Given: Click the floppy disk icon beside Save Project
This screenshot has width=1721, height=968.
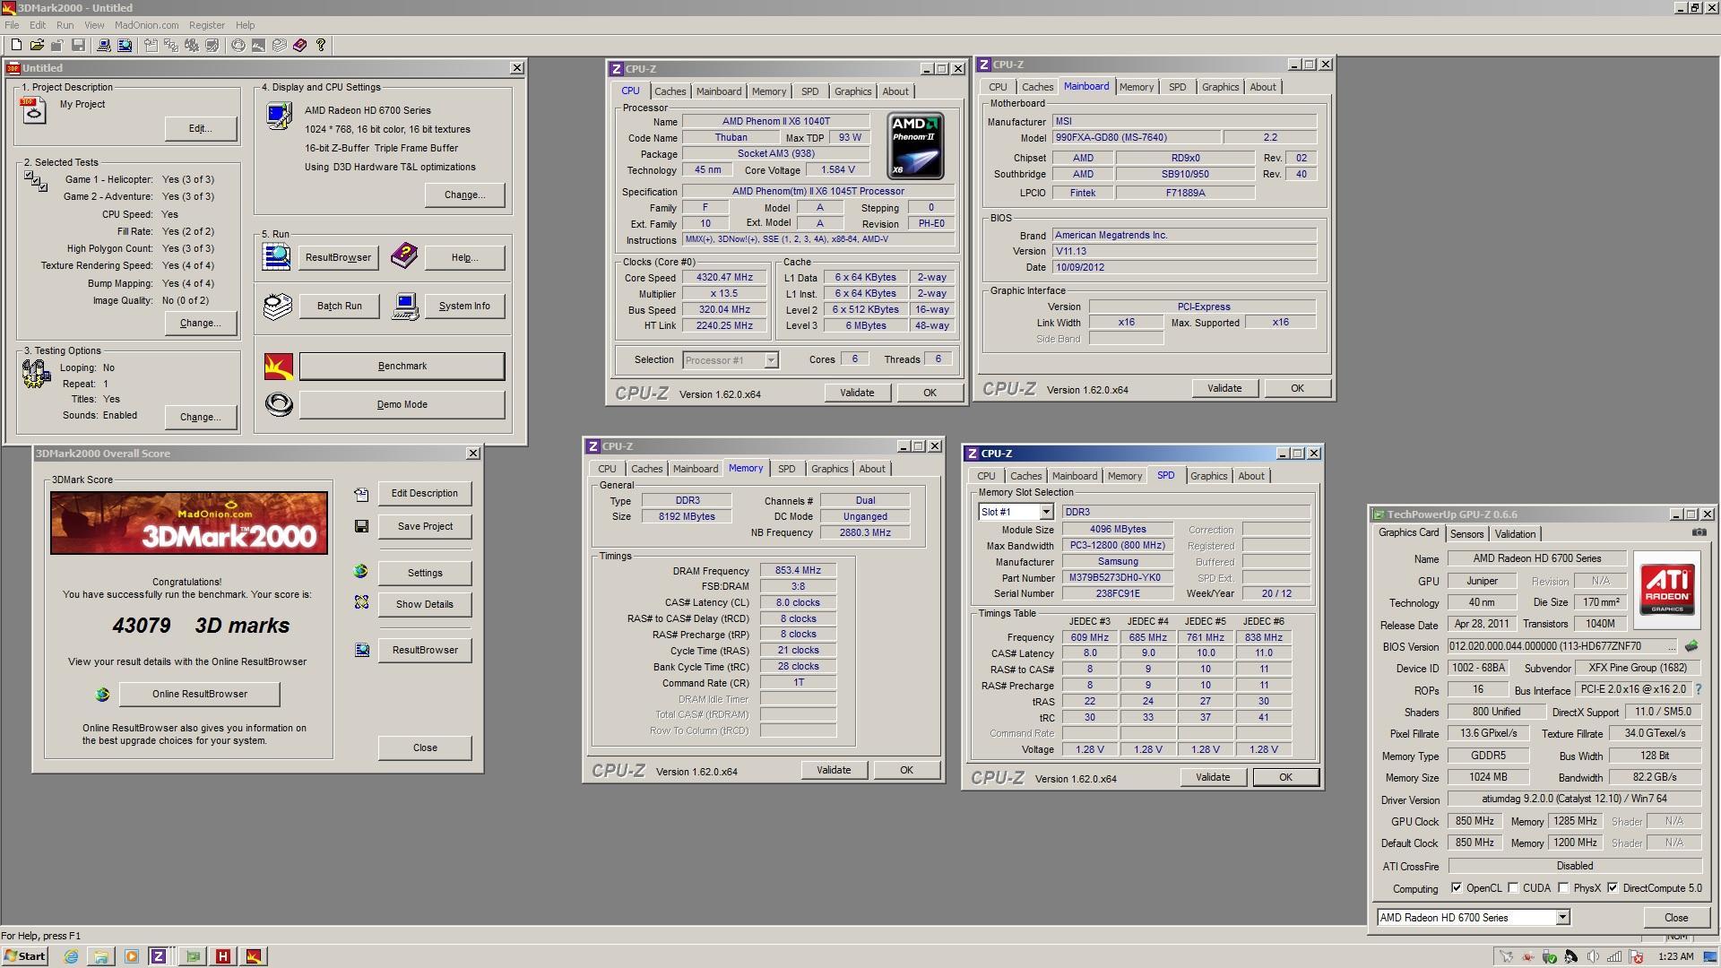Looking at the screenshot, I should pos(361,526).
